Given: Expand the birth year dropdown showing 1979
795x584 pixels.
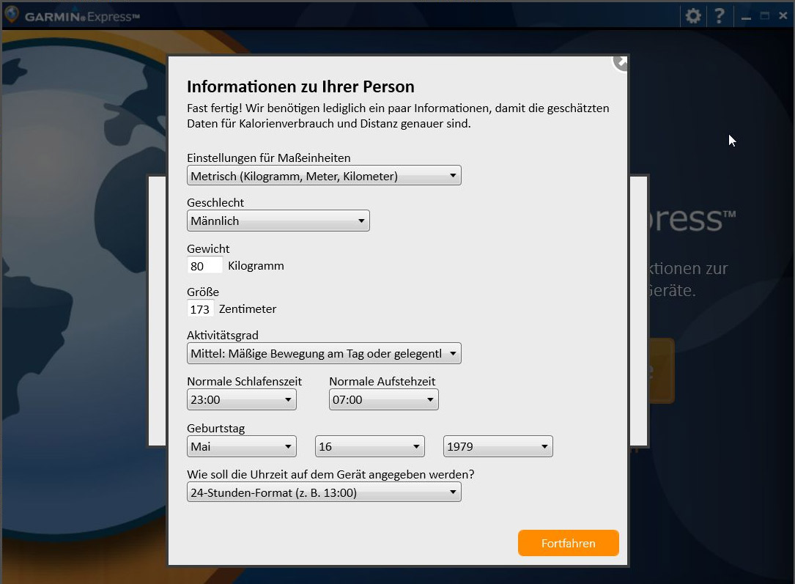Looking at the screenshot, I should [x=498, y=446].
